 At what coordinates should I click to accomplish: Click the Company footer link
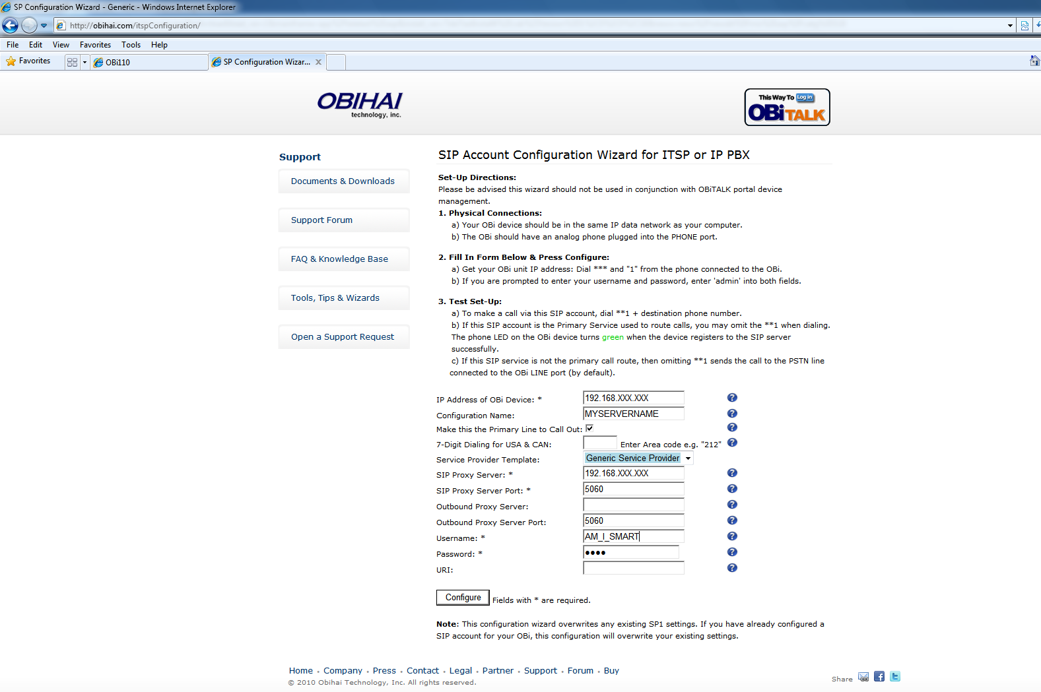click(343, 671)
